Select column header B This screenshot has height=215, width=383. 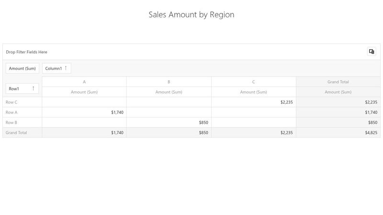point(169,82)
